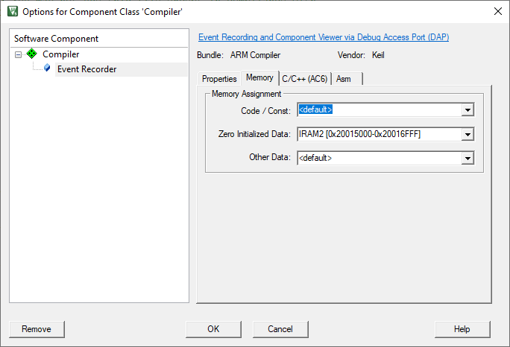Click the blue Event Recorder file icon

tap(47, 68)
